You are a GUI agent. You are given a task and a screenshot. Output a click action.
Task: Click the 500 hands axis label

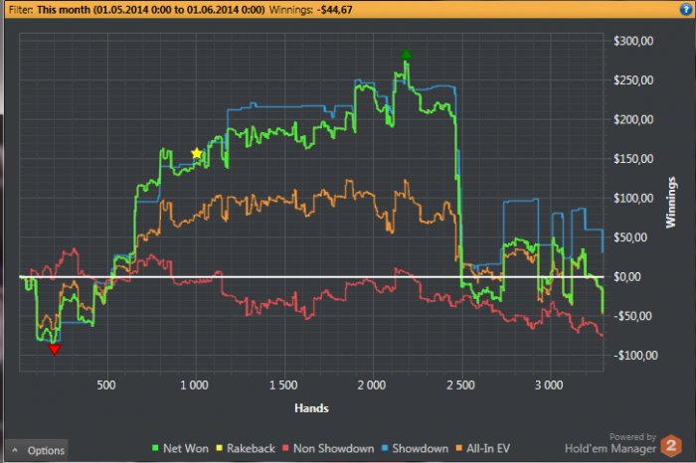coord(106,385)
